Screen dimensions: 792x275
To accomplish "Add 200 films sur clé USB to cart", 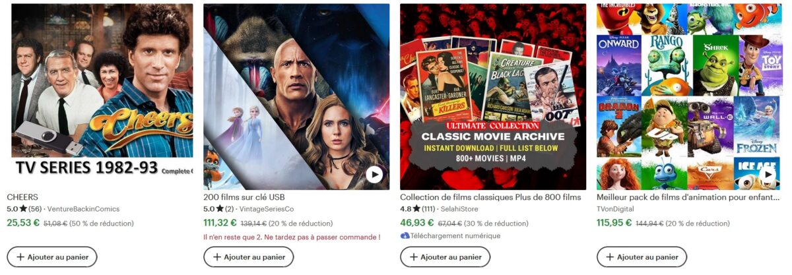I will pos(249,257).
